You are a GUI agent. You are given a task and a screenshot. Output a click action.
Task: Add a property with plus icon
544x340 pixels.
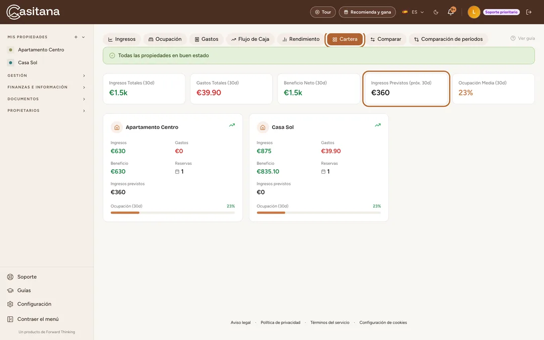pyautogui.click(x=76, y=37)
